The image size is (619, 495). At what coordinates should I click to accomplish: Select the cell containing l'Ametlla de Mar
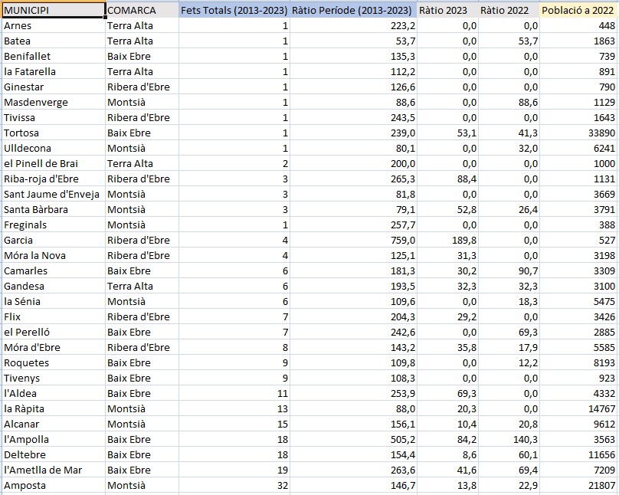click(53, 470)
